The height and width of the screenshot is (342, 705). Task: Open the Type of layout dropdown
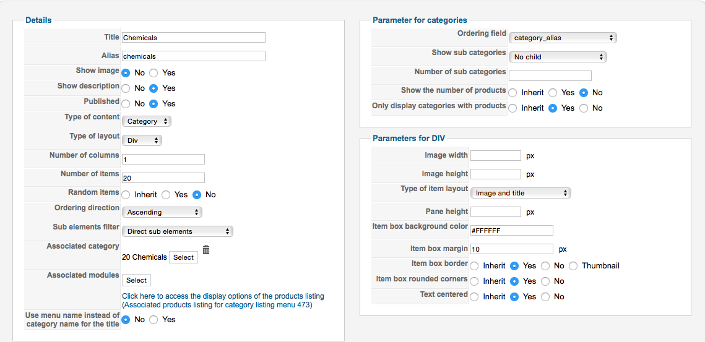coord(142,140)
